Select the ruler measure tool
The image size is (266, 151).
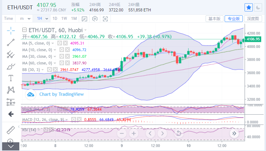(x=11, y=130)
